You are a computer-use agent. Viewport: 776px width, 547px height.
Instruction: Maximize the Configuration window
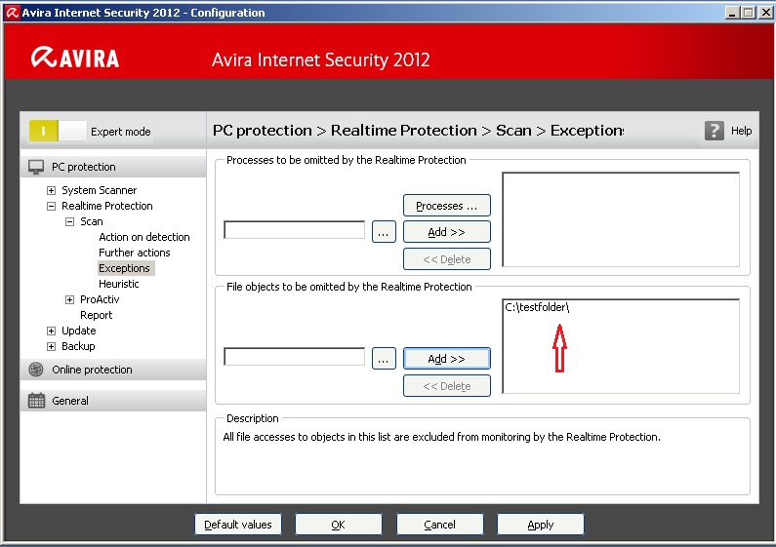click(749, 13)
